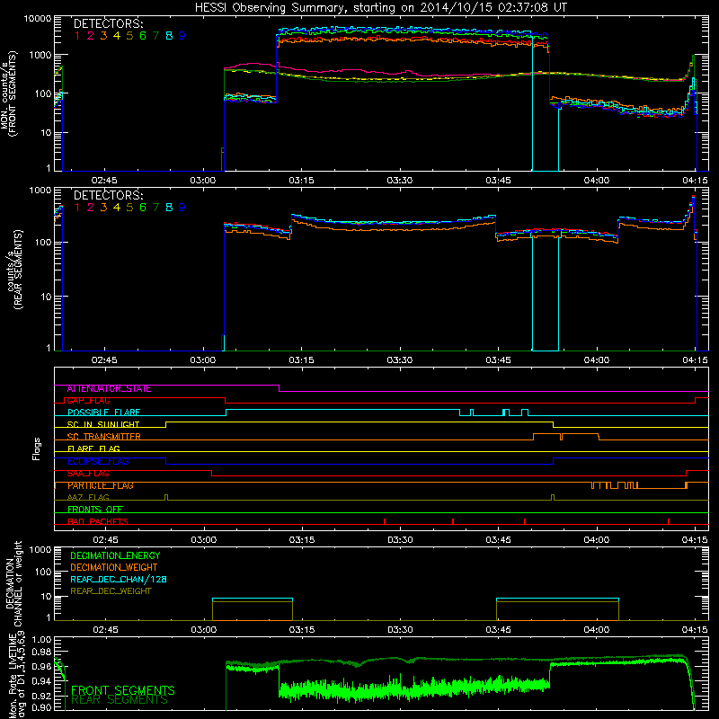Click the SC_TRANSMITTER flag label

coord(104,437)
